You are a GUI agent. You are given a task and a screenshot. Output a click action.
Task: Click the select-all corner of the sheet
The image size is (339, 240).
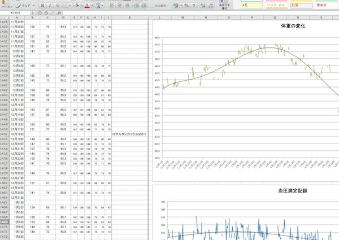coord(5,18)
